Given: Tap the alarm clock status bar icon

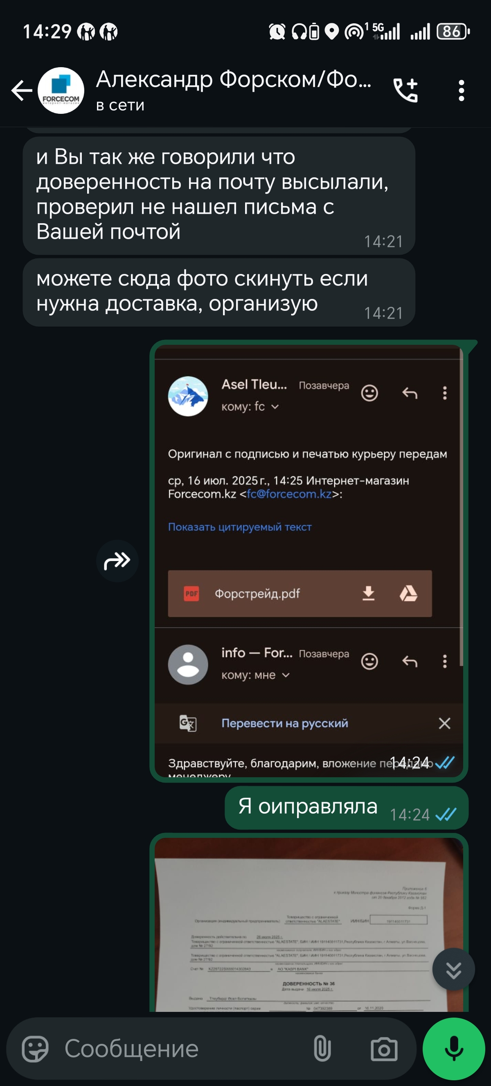Looking at the screenshot, I should [277, 32].
